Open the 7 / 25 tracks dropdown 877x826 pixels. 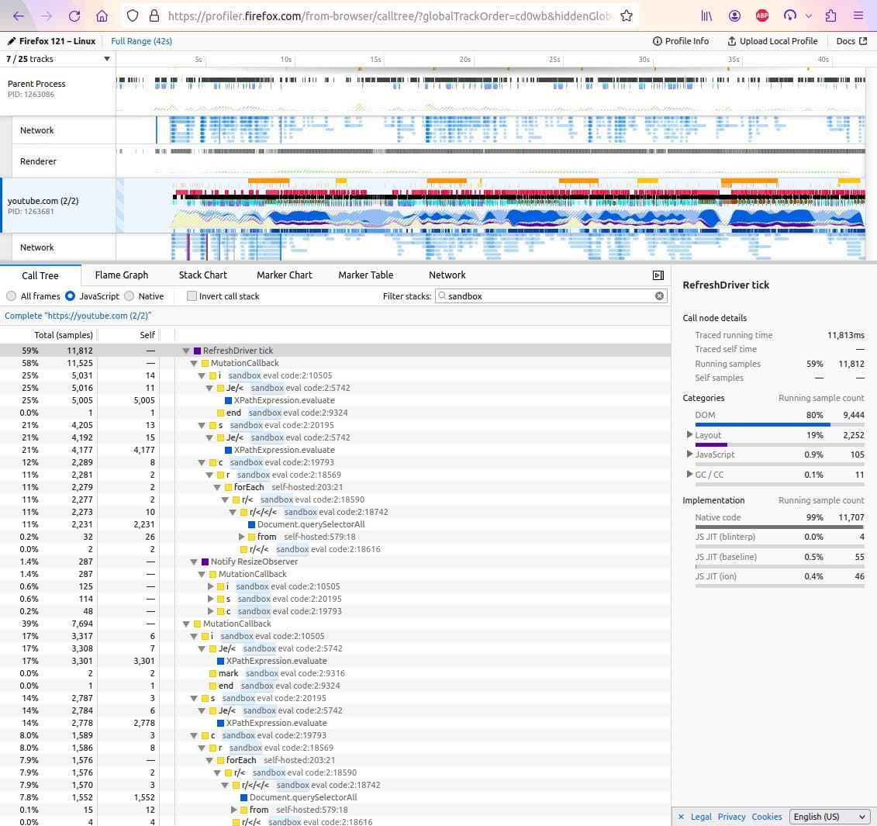(58, 59)
